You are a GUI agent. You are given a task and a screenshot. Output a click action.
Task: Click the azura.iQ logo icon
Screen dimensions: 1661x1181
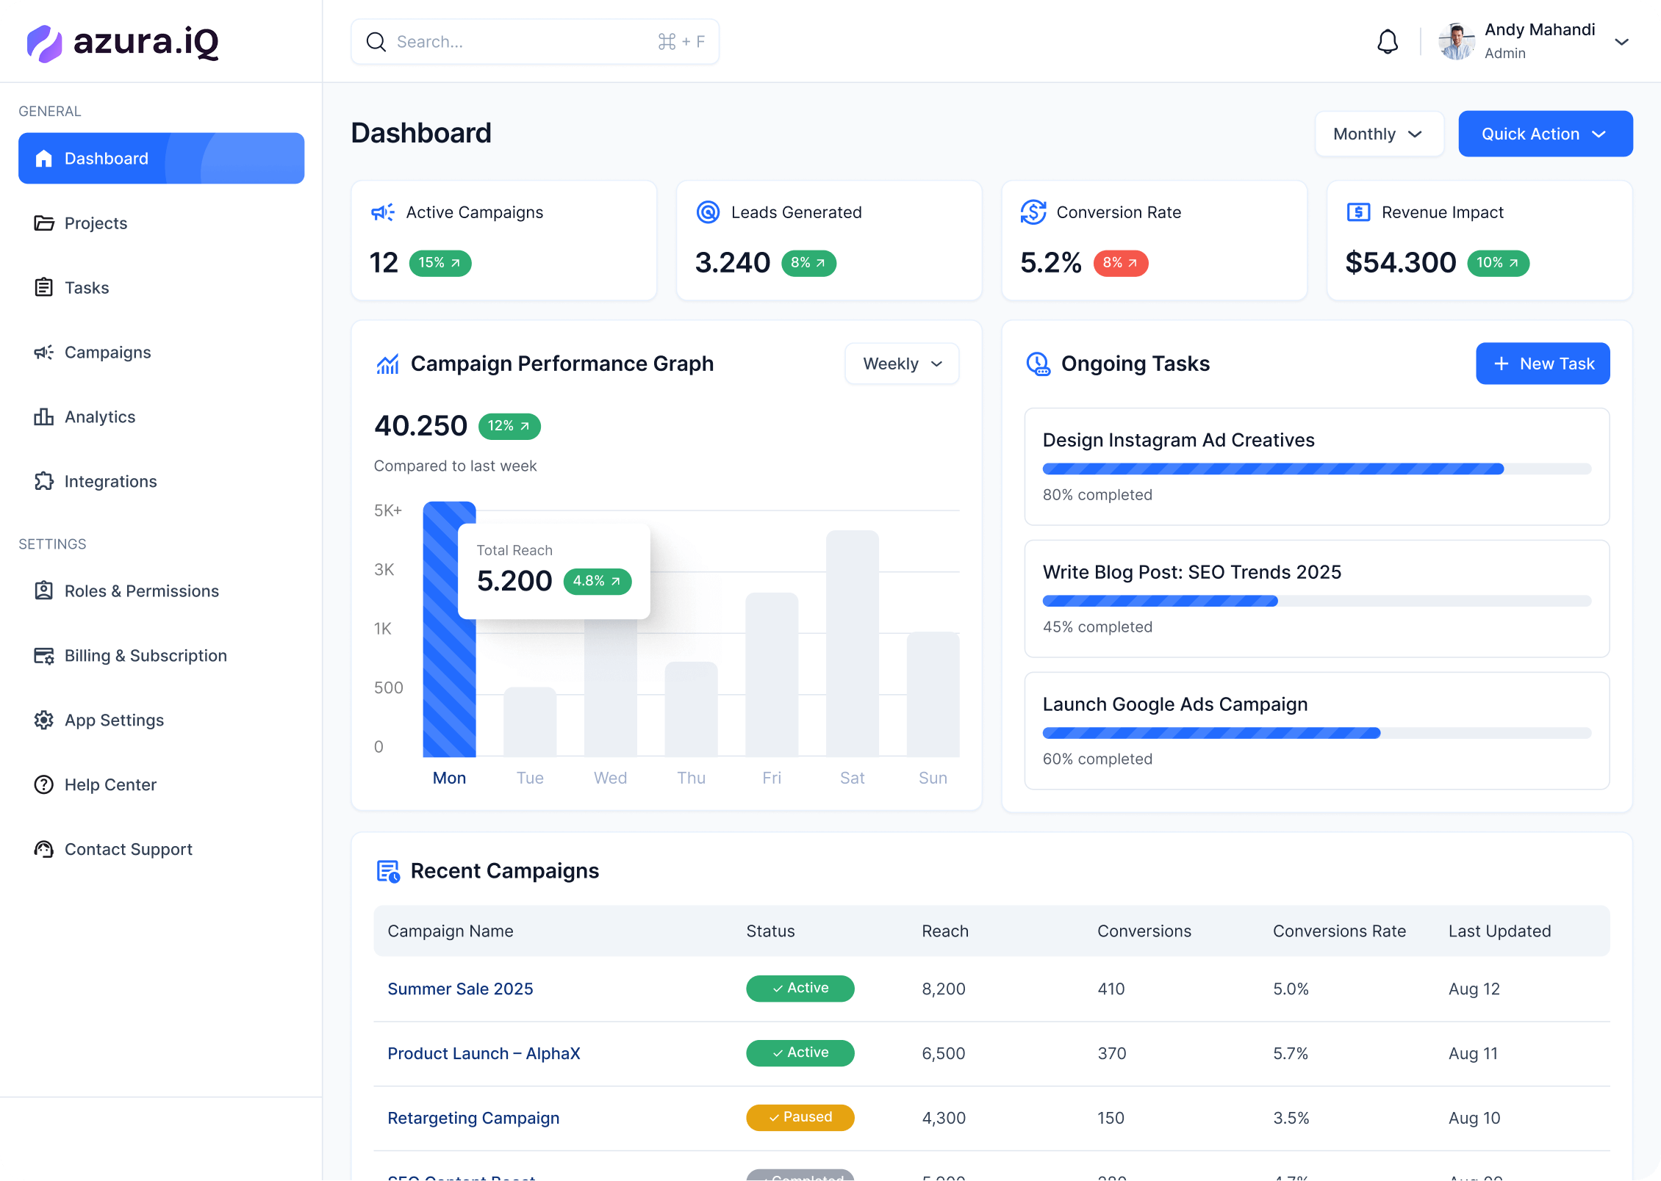pyautogui.click(x=44, y=43)
